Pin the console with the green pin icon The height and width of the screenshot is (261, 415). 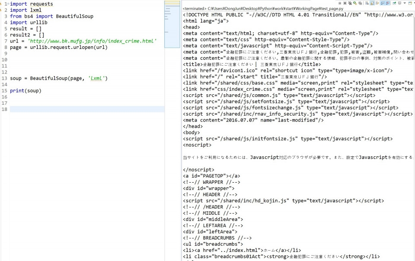pos(394,3)
